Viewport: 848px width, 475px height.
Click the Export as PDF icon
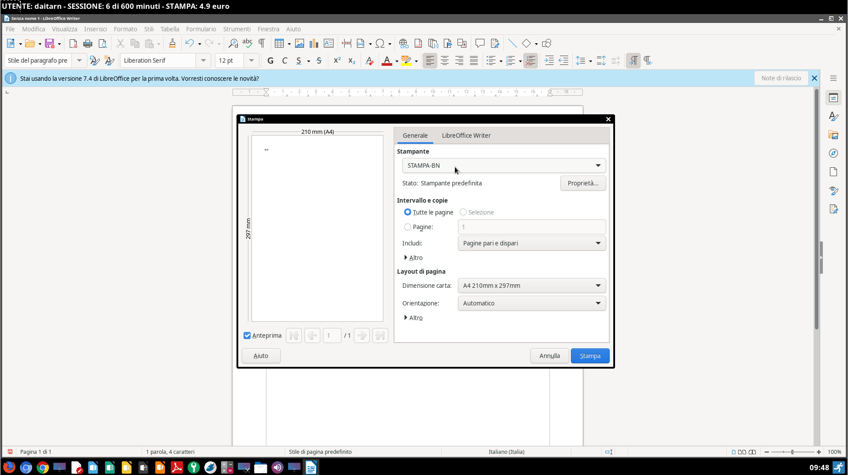click(73, 43)
